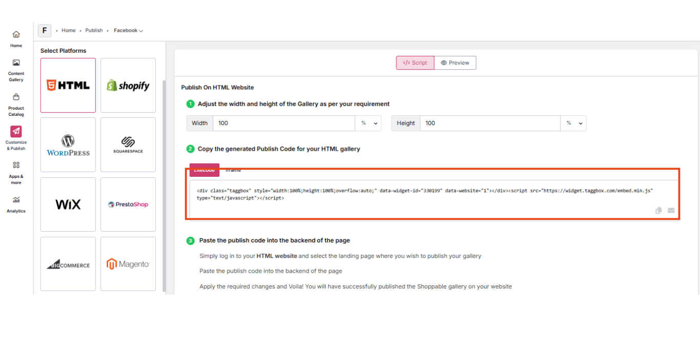Open Apps & more in the sidebar
Image resolution: width=700 pixels, height=350 pixels.
click(16, 165)
